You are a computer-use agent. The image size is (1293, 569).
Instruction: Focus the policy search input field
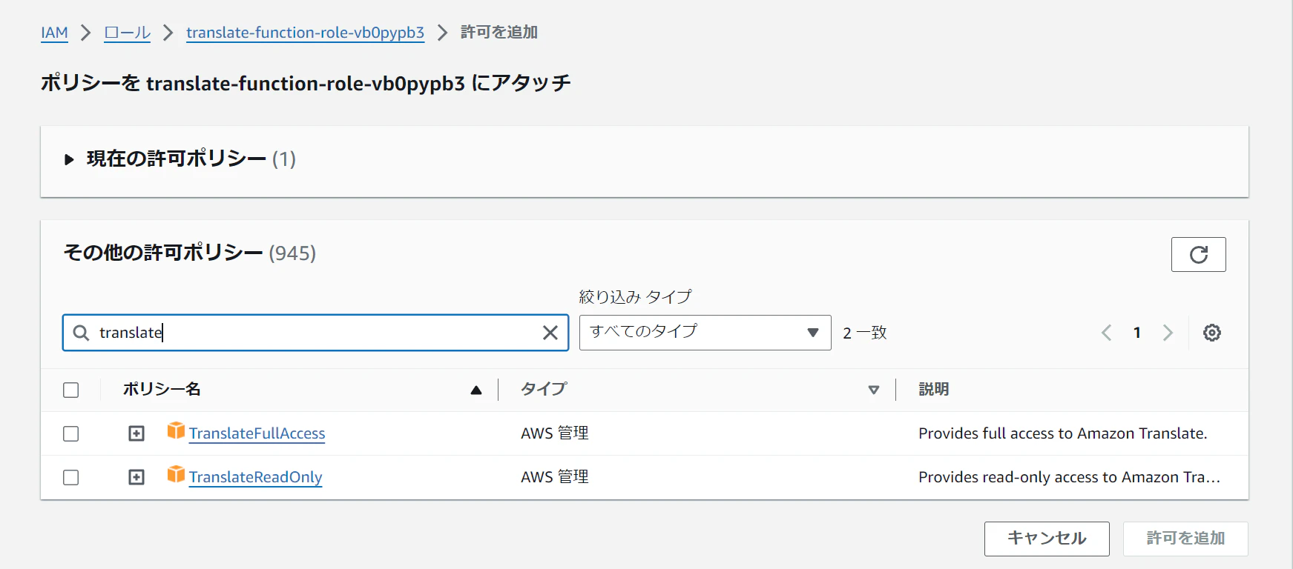tap(315, 333)
